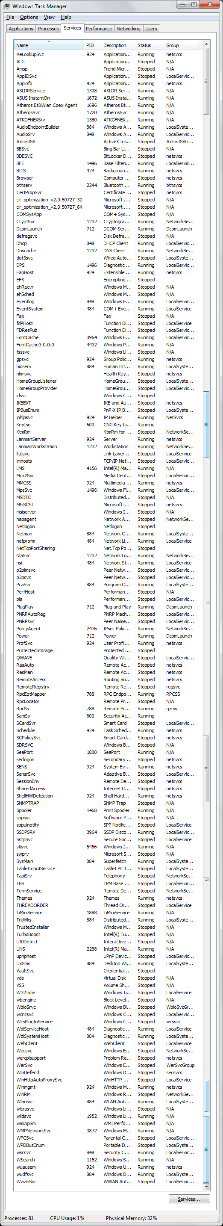Sort by the PID column header
Image resolution: width=223 pixels, height=1226 pixels.
(x=93, y=45)
